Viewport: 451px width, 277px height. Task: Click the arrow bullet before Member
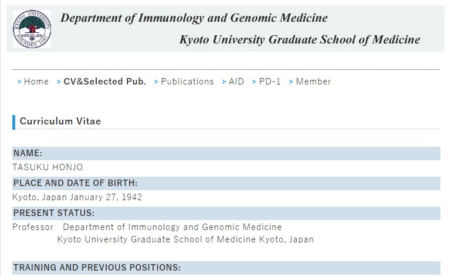click(291, 82)
